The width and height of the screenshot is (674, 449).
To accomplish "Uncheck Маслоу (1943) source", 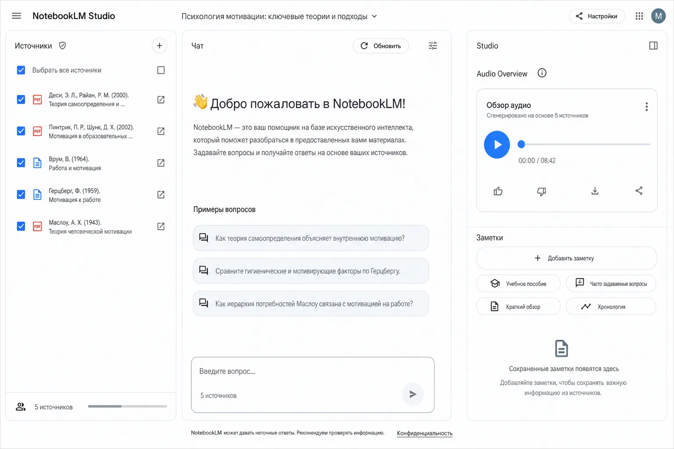I will click(x=21, y=226).
